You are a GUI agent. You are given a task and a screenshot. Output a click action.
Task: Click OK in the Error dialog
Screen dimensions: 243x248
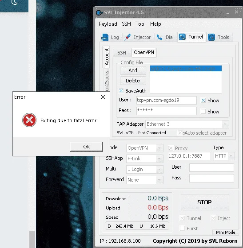click(87, 147)
